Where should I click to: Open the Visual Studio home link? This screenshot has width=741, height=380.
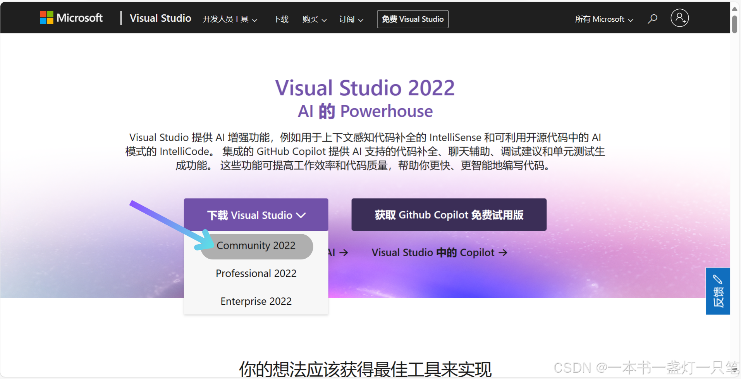click(160, 18)
